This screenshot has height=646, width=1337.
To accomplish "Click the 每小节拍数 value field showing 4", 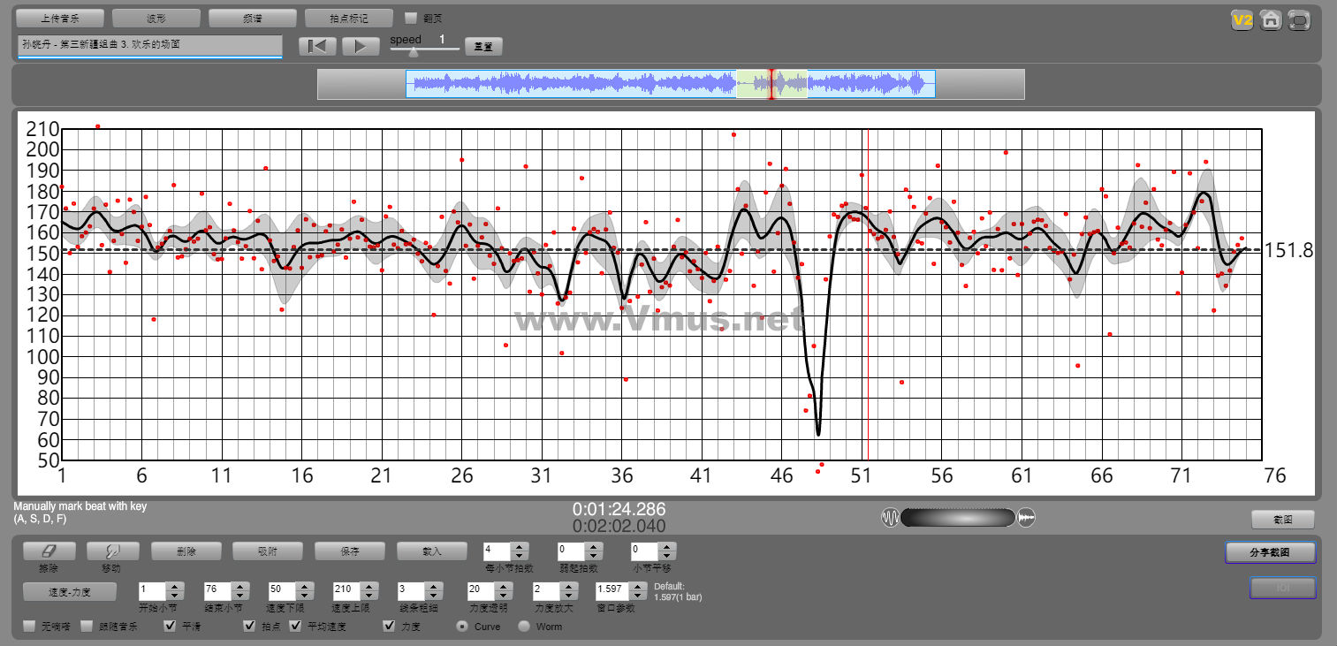I will 498,551.
